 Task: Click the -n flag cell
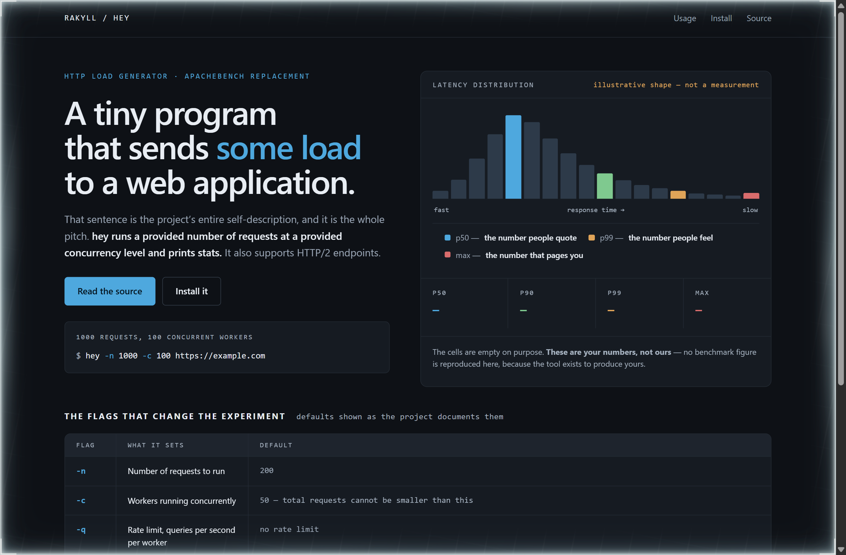point(90,471)
